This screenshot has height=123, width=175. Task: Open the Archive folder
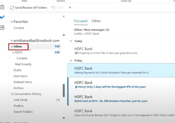[x=18, y=88]
